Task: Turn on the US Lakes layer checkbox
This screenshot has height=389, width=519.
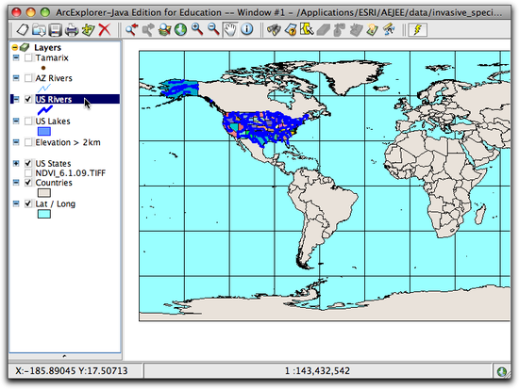Action: (28, 121)
